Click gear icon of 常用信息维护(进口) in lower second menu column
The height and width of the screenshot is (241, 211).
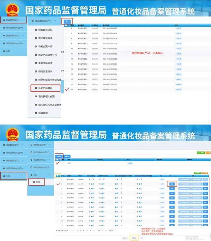[31, 167]
